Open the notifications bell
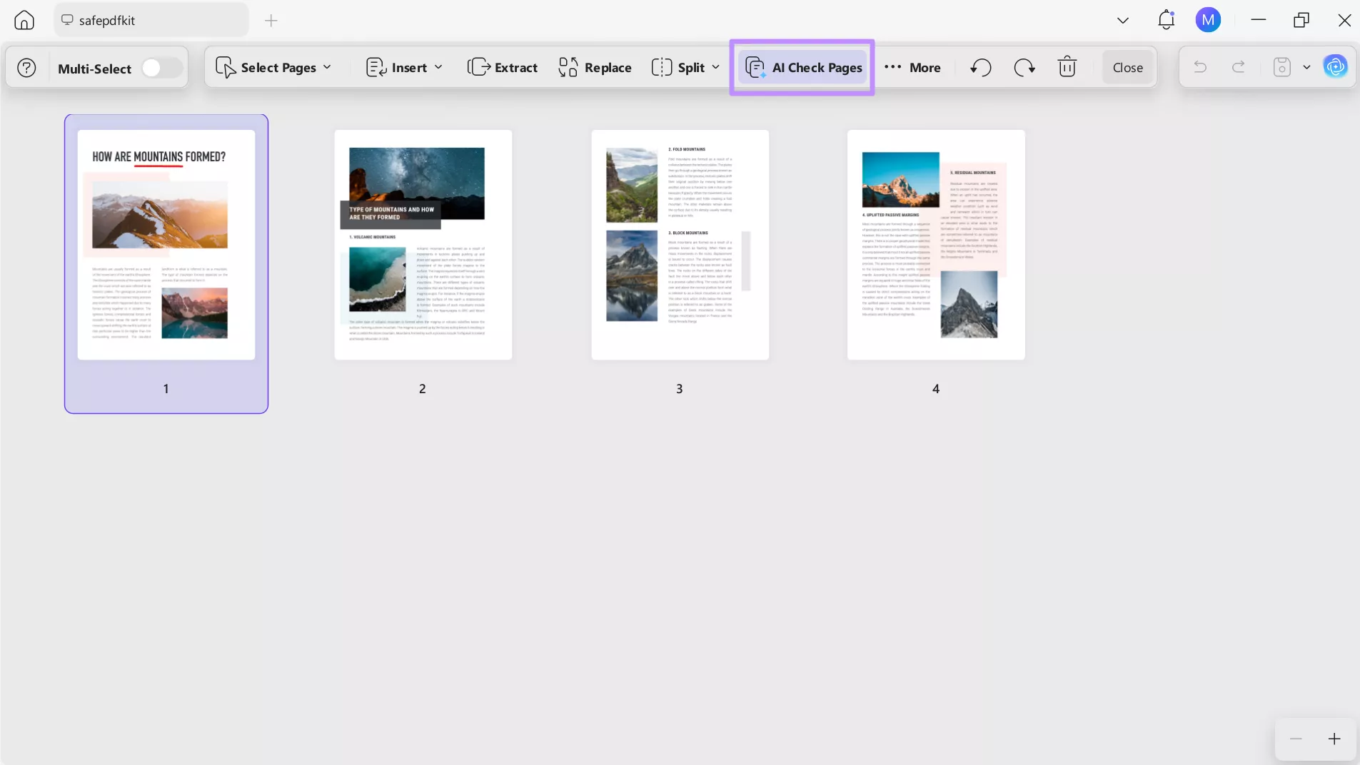 point(1167,20)
